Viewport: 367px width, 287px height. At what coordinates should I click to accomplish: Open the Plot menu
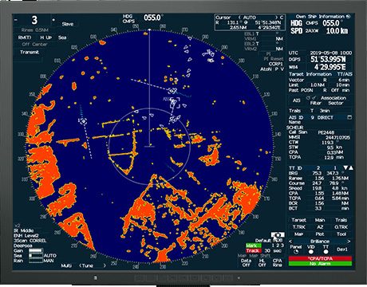[x=320, y=234]
